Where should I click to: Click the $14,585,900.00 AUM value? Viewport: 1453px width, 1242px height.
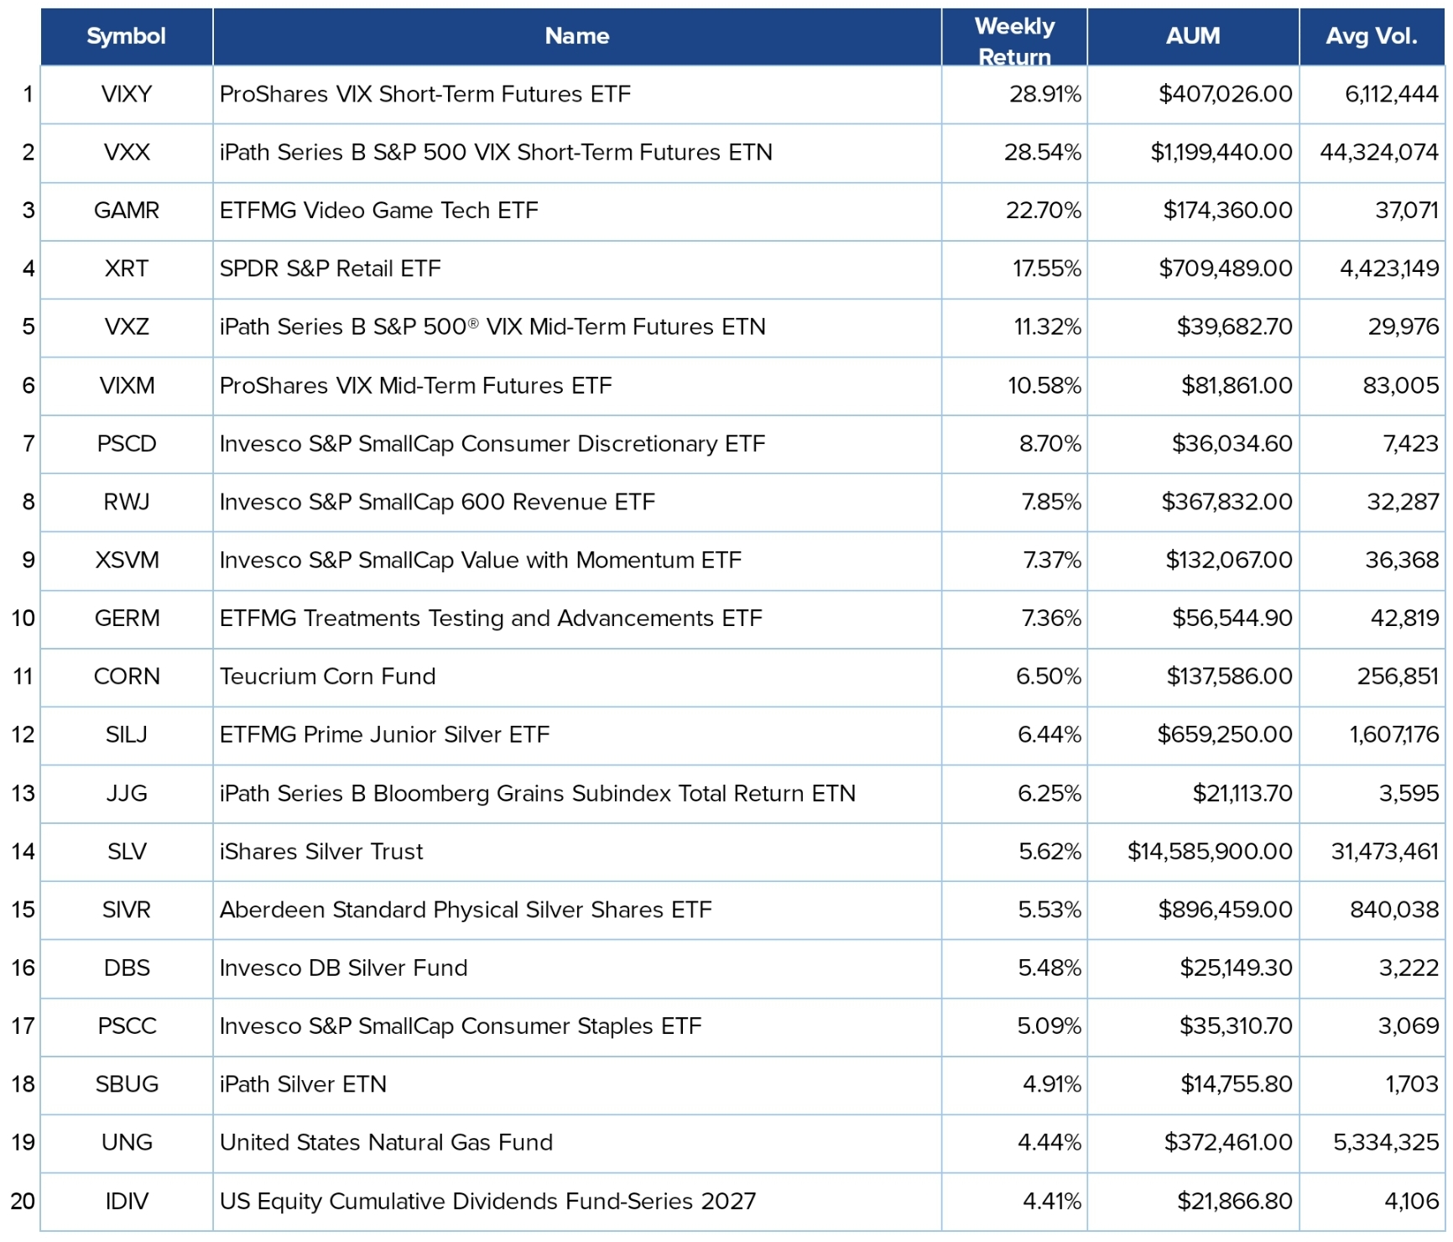(x=1210, y=851)
